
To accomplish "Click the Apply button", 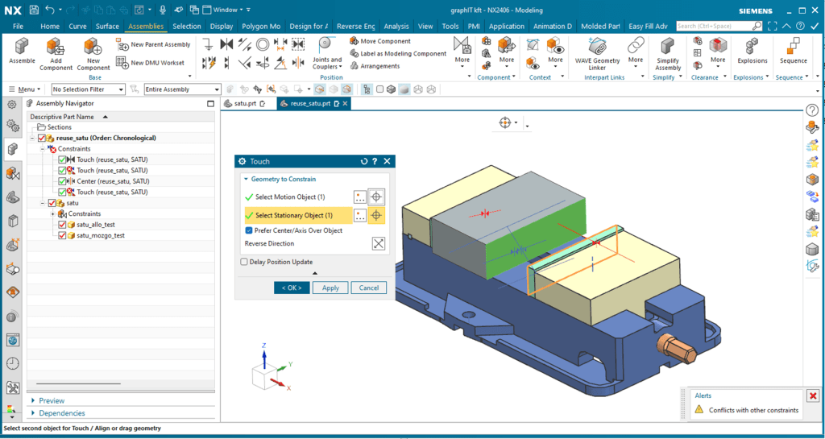I will 330,288.
